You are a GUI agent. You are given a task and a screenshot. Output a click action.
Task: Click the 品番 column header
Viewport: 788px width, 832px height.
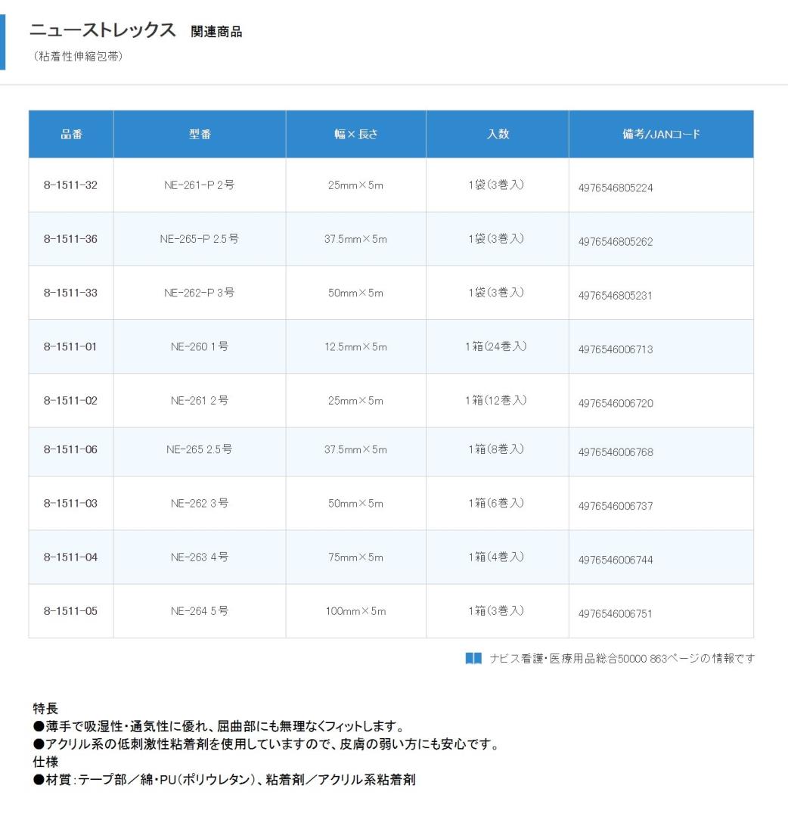coord(71,135)
